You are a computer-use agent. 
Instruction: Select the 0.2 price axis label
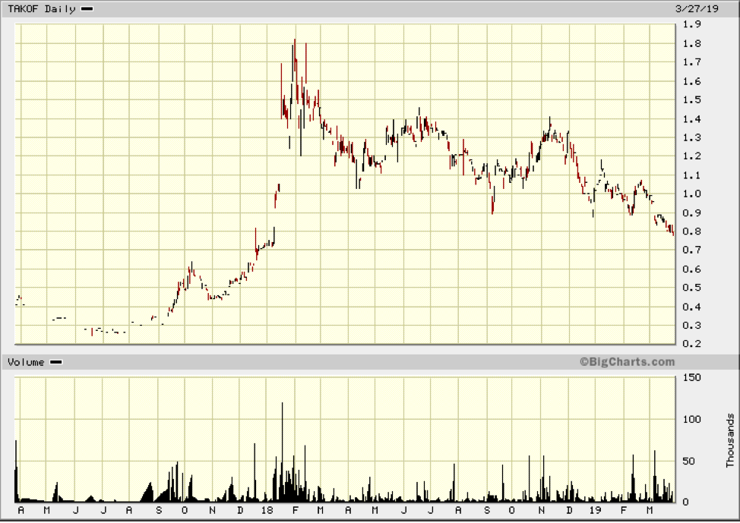(x=692, y=344)
